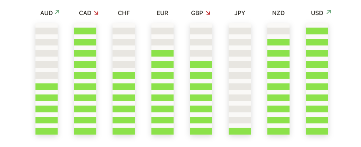Image resolution: width=361 pixels, height=147 pixels.
Task: Click the top gray bar in NZD column
Action: [x=279, y=31]
